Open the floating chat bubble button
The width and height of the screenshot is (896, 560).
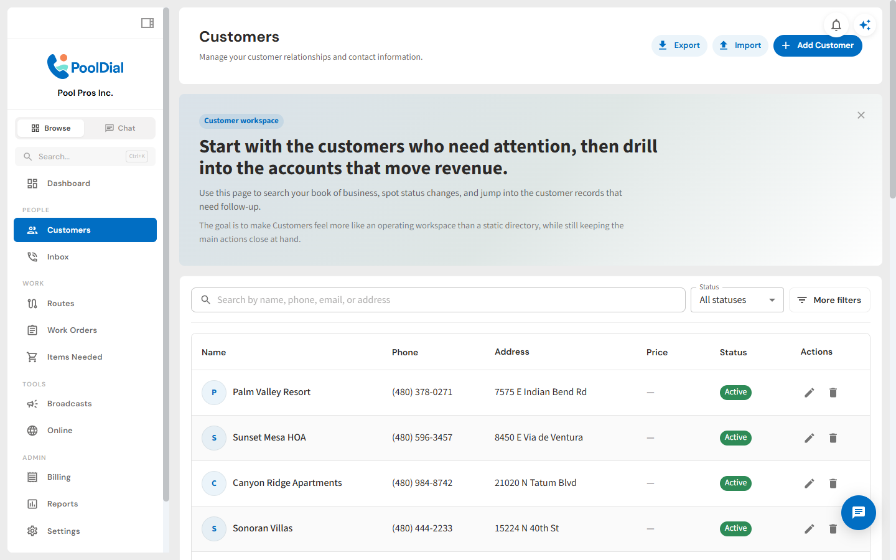859,513
